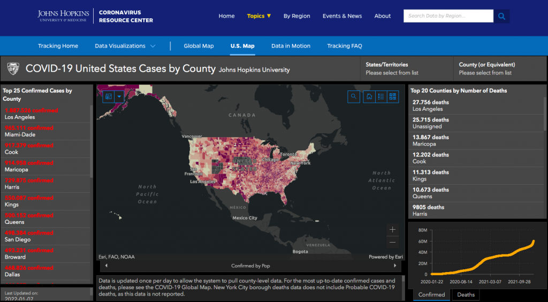548x302 pixels.
Task: Show the map legend list
Action: tap(381, 96)
